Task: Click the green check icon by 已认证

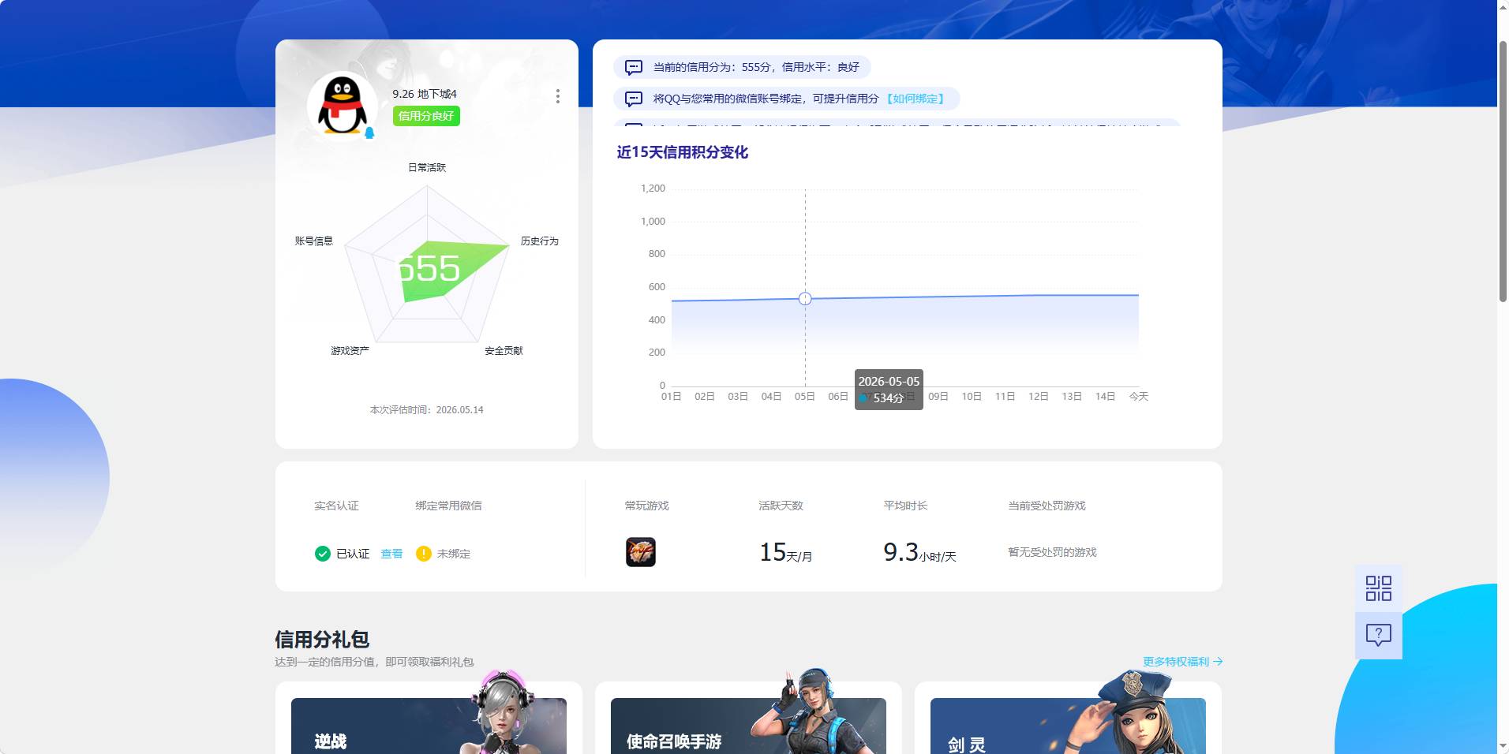Action: 322,554
